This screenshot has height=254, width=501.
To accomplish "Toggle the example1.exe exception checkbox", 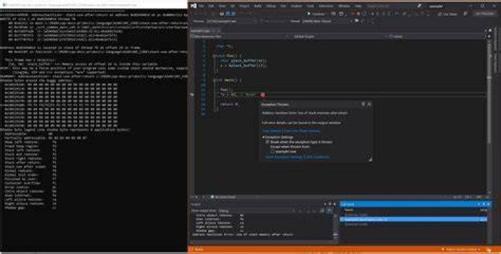I will coord(273,152).
